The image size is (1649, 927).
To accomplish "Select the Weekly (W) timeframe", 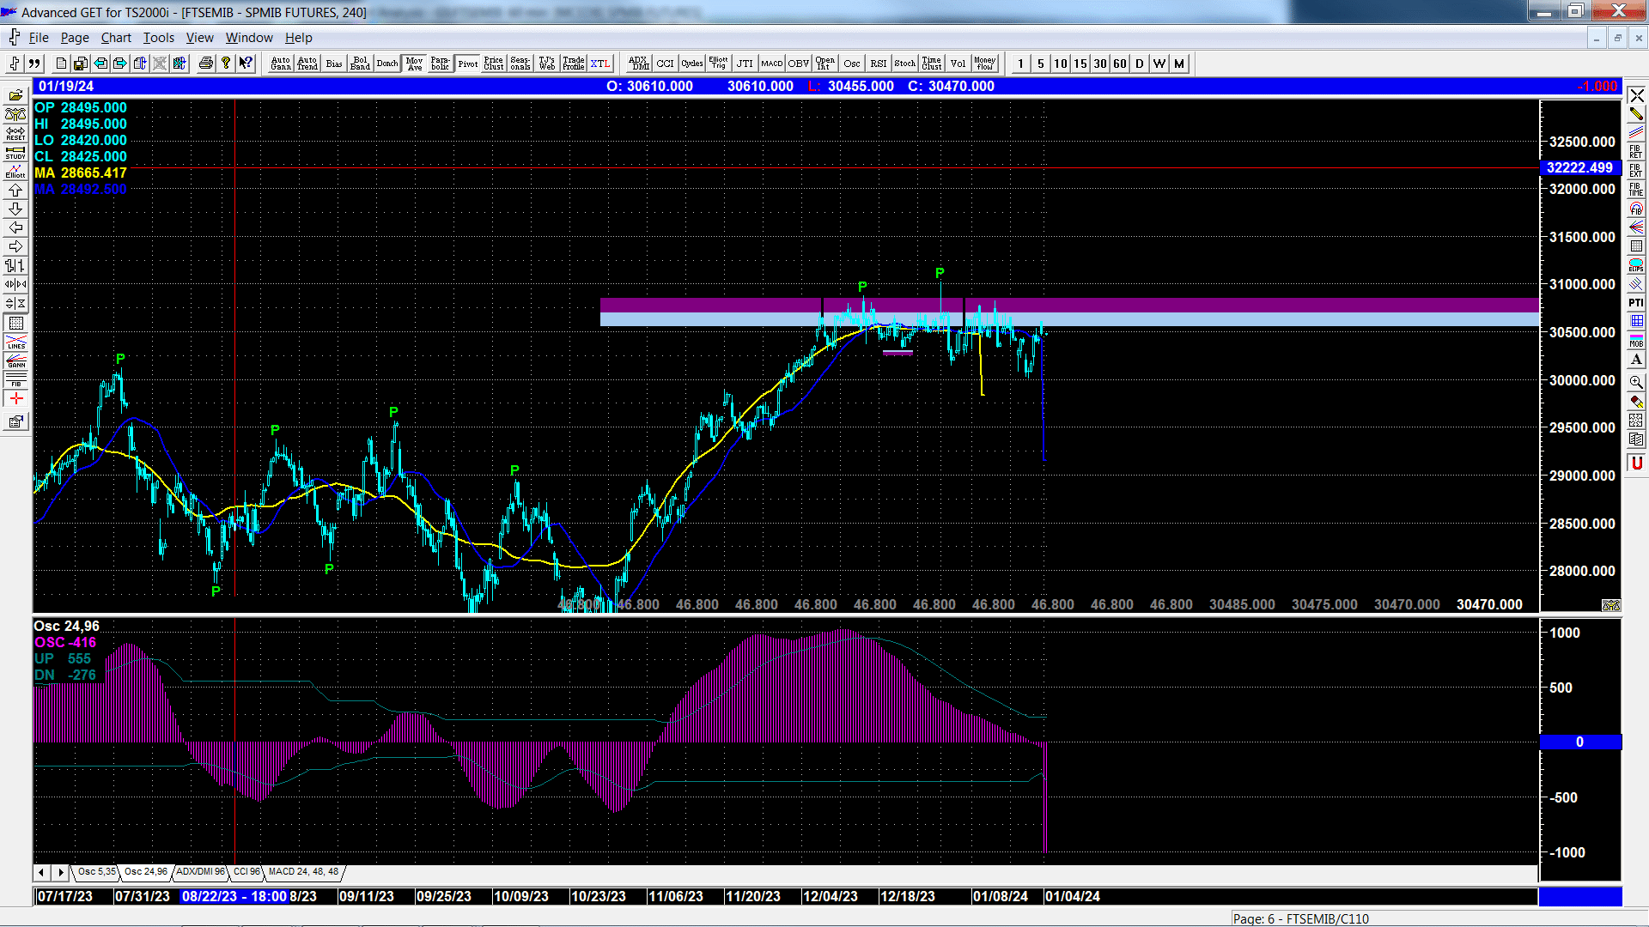I will point(1159,64).
